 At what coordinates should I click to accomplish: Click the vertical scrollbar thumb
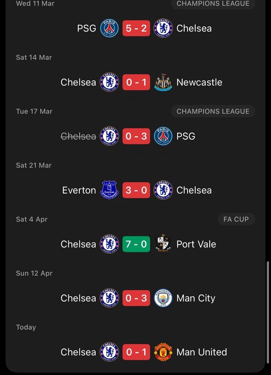tap(268, 313)
